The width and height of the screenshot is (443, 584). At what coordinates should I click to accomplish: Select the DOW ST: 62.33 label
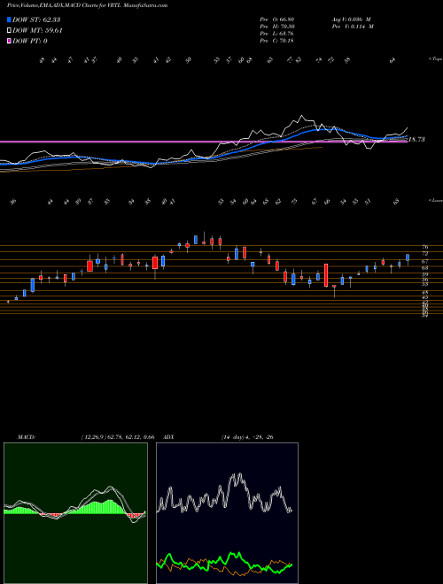36,19
